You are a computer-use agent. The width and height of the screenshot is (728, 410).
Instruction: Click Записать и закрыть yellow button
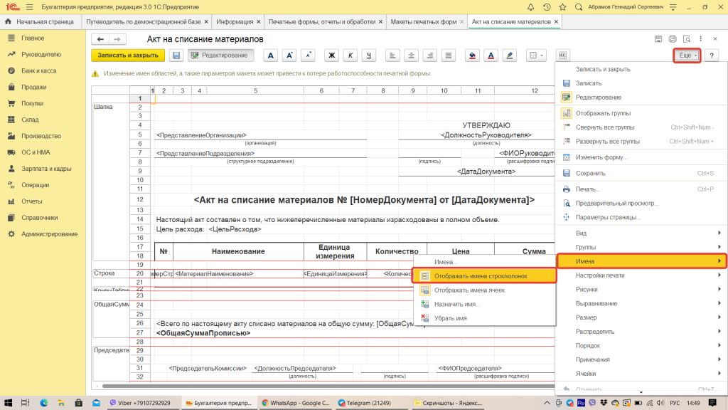click(x=128, y=55)
